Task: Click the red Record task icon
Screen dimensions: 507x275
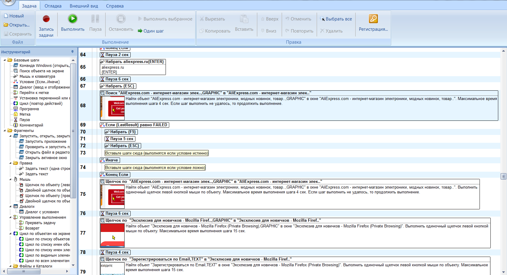Action: coord(46,19)
